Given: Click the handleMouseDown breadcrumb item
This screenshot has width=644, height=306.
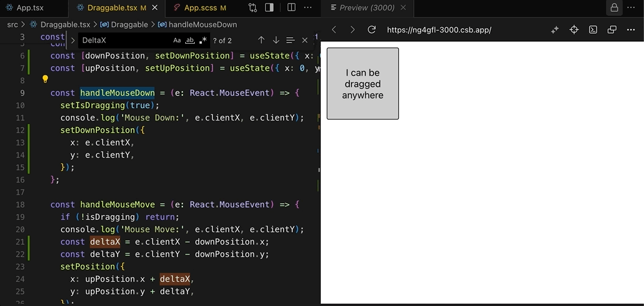Looking at the screenshot, I should (x=202, y=24).
